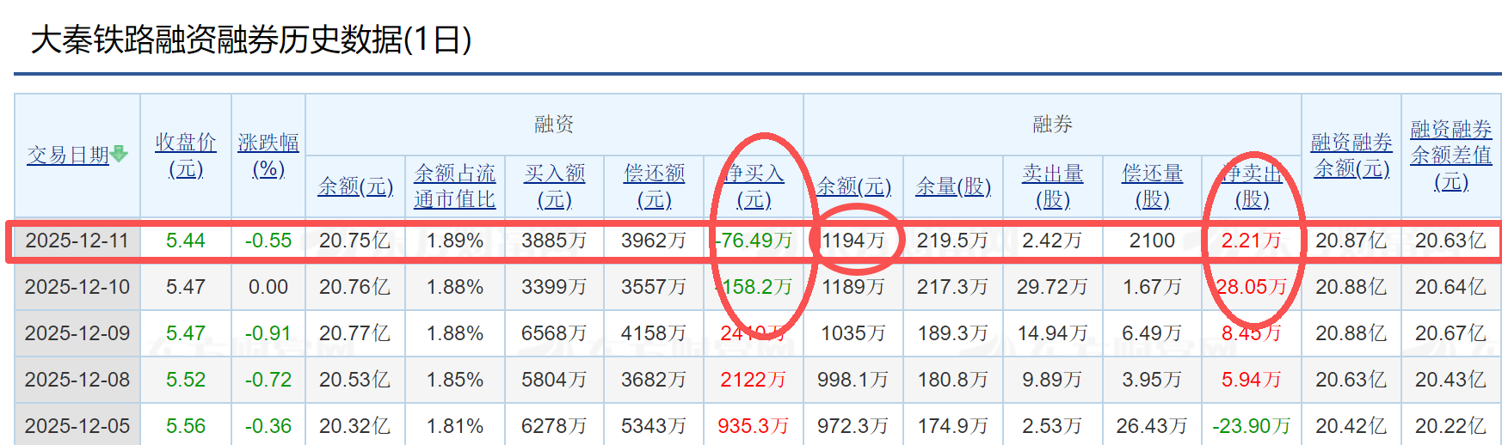Viewport: 1502px width, 445px height.
Task: Click the 2.21万 net sell cell
Action: [1252, 241]
